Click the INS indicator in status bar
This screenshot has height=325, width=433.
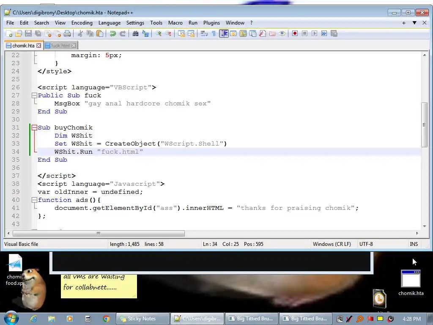(414, 244)
